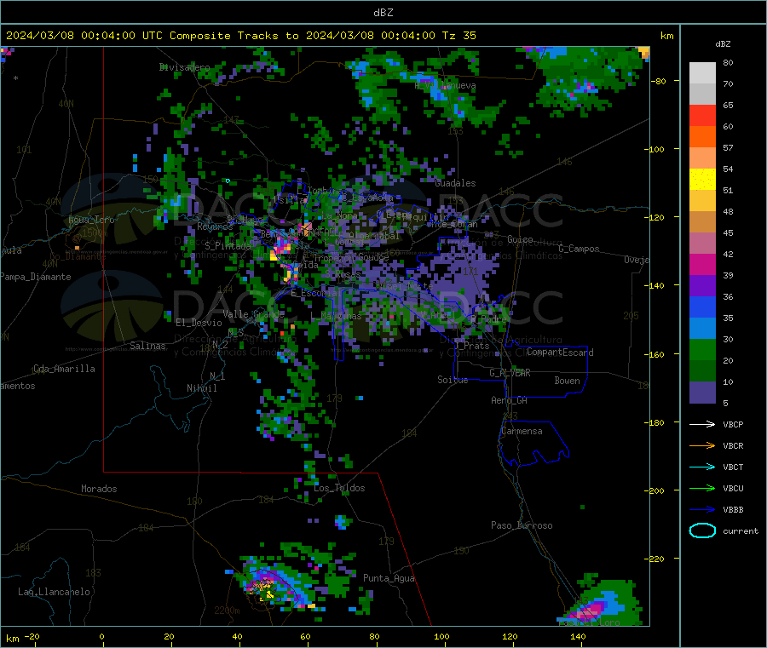The width and height of the screenshot is (767, 648).
Task: Click the white VBCP arrow in legend
Action: [702, 424]
